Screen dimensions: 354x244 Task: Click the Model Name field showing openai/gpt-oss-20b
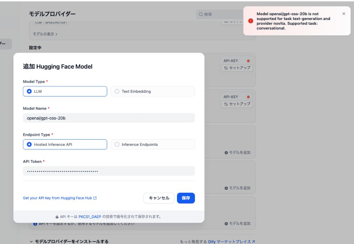point(109,118)
